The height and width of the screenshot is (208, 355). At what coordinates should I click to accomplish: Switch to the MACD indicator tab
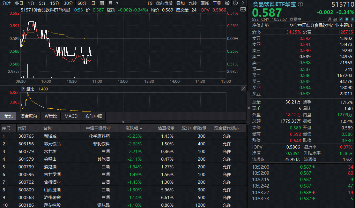click(x=71, y=116)
